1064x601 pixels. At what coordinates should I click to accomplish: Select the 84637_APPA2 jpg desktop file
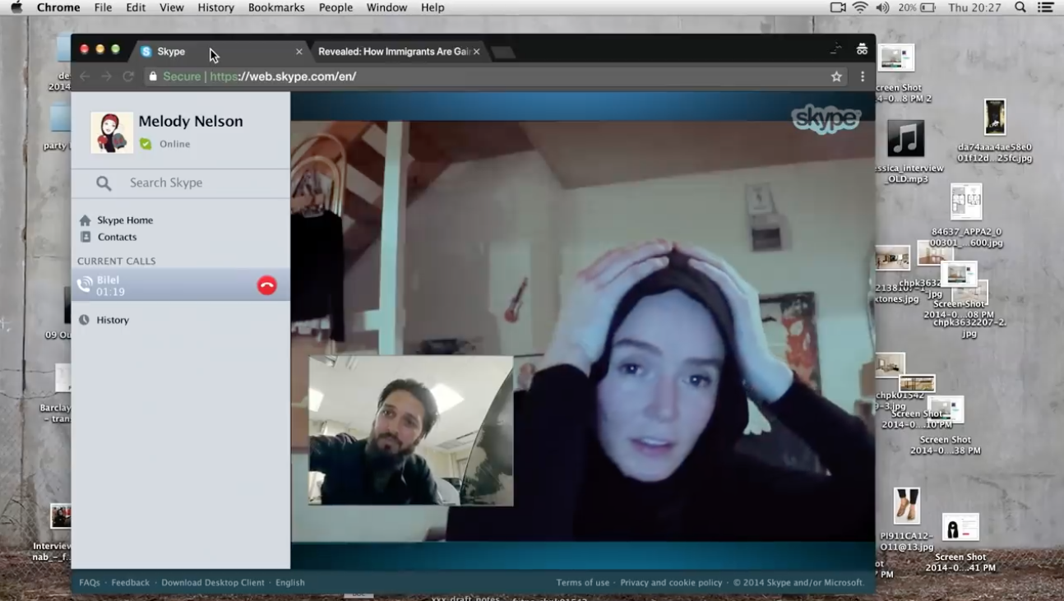pos(966,202)
